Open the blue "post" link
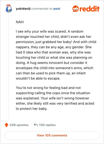This screenshot has width=104, height=144. [x=57, y=9]
